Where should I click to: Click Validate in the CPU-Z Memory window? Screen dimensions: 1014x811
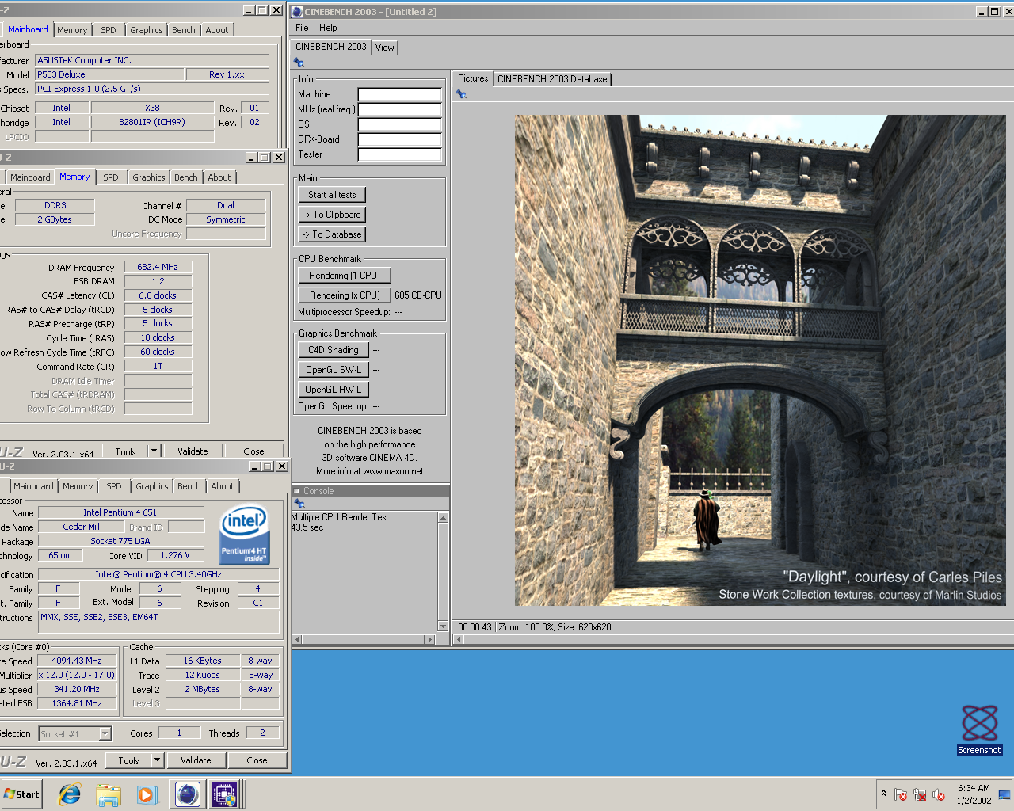(193, 451)
